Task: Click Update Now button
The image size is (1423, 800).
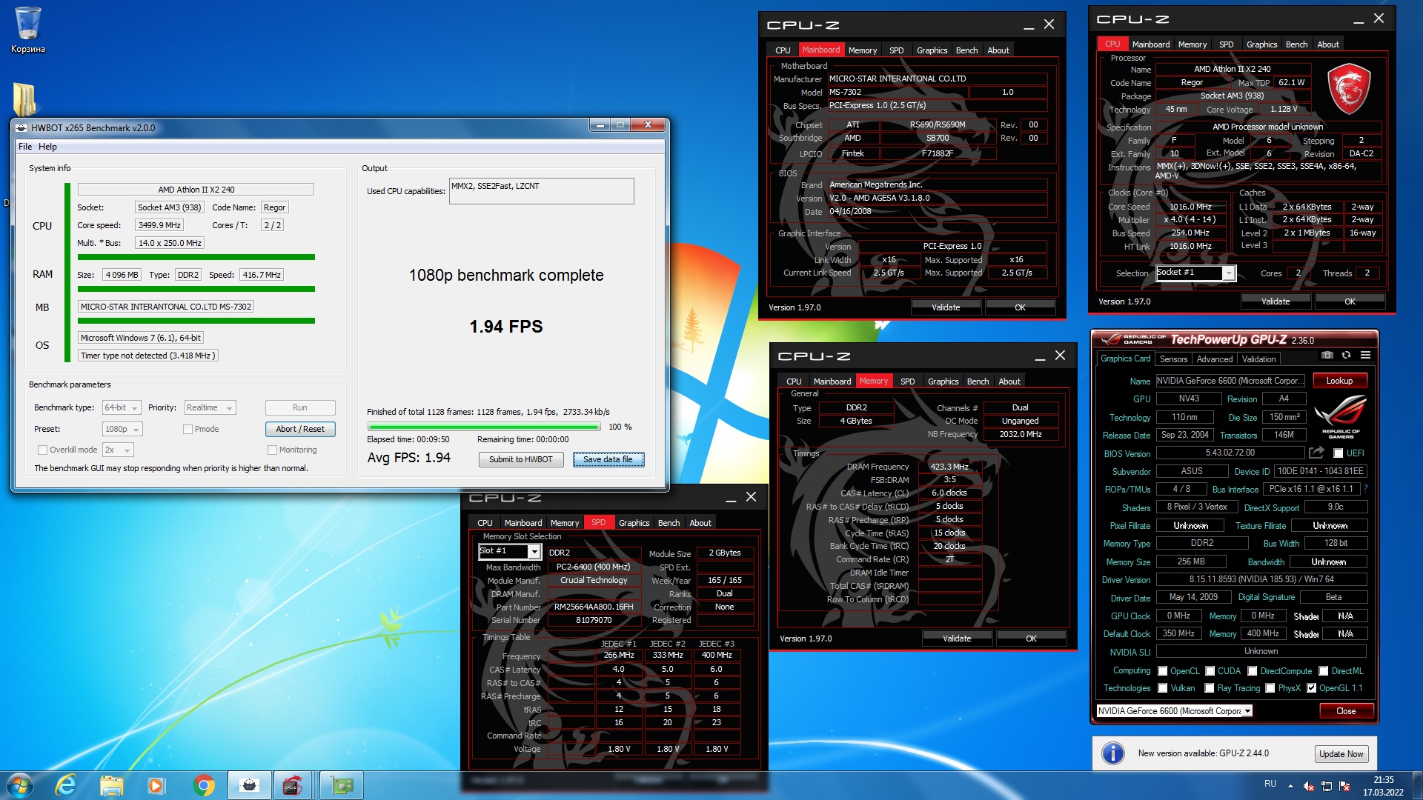Action: pos(1341,754)
